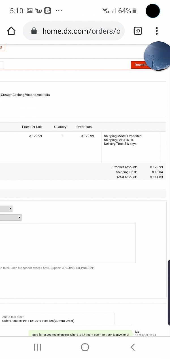Tap the three-dot notification overflow icon

coord(59,11)
